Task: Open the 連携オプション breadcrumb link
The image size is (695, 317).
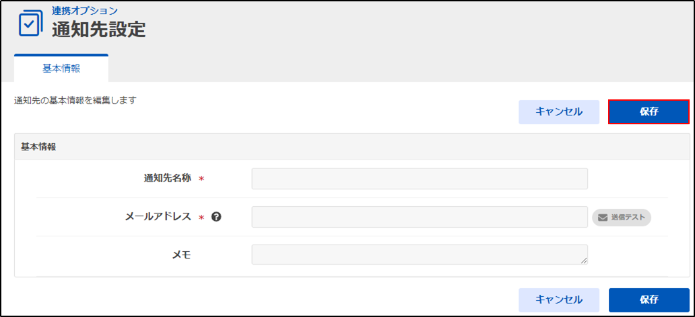Action: (x=85, y=11)
